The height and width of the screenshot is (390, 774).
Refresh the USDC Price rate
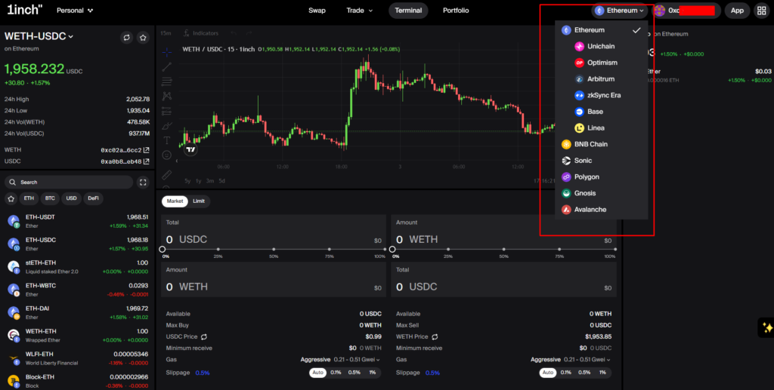[203, 336]
